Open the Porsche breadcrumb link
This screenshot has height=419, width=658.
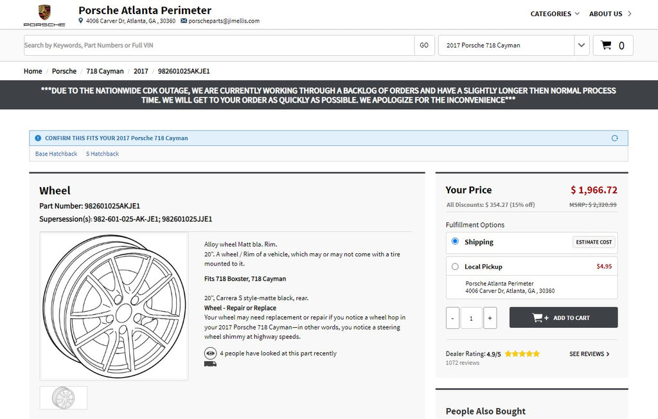click(64, 71)
